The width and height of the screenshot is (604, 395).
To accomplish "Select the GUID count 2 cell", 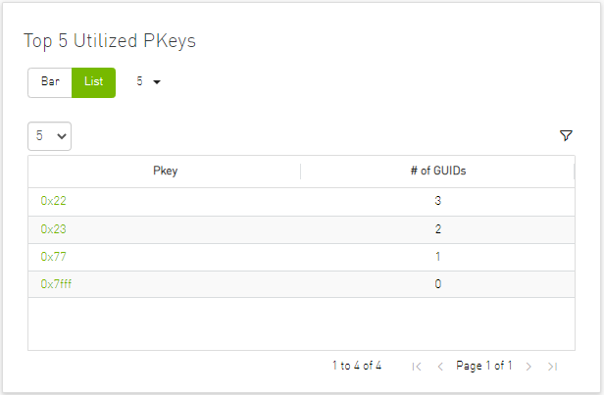I will [x=437, y=228].
